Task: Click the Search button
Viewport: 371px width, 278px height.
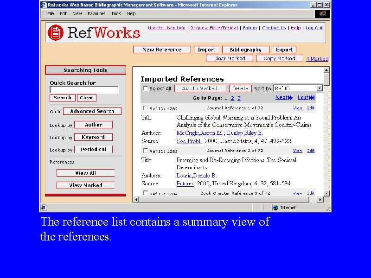Action: point(63,98)
